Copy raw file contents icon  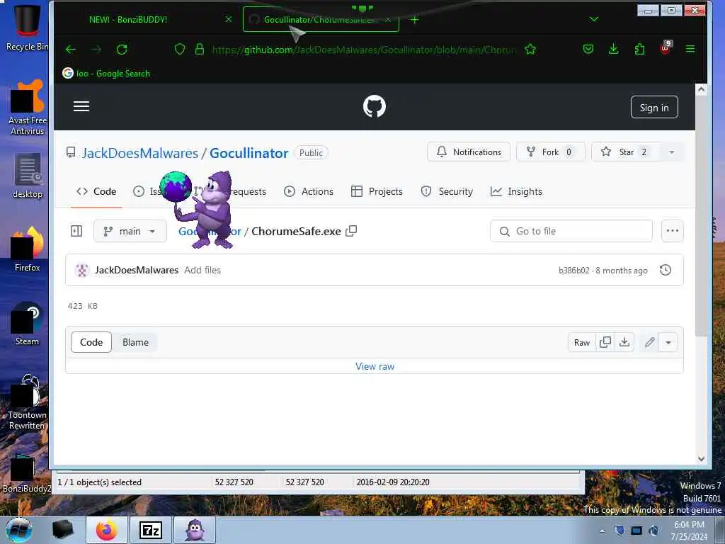(605, 342)
